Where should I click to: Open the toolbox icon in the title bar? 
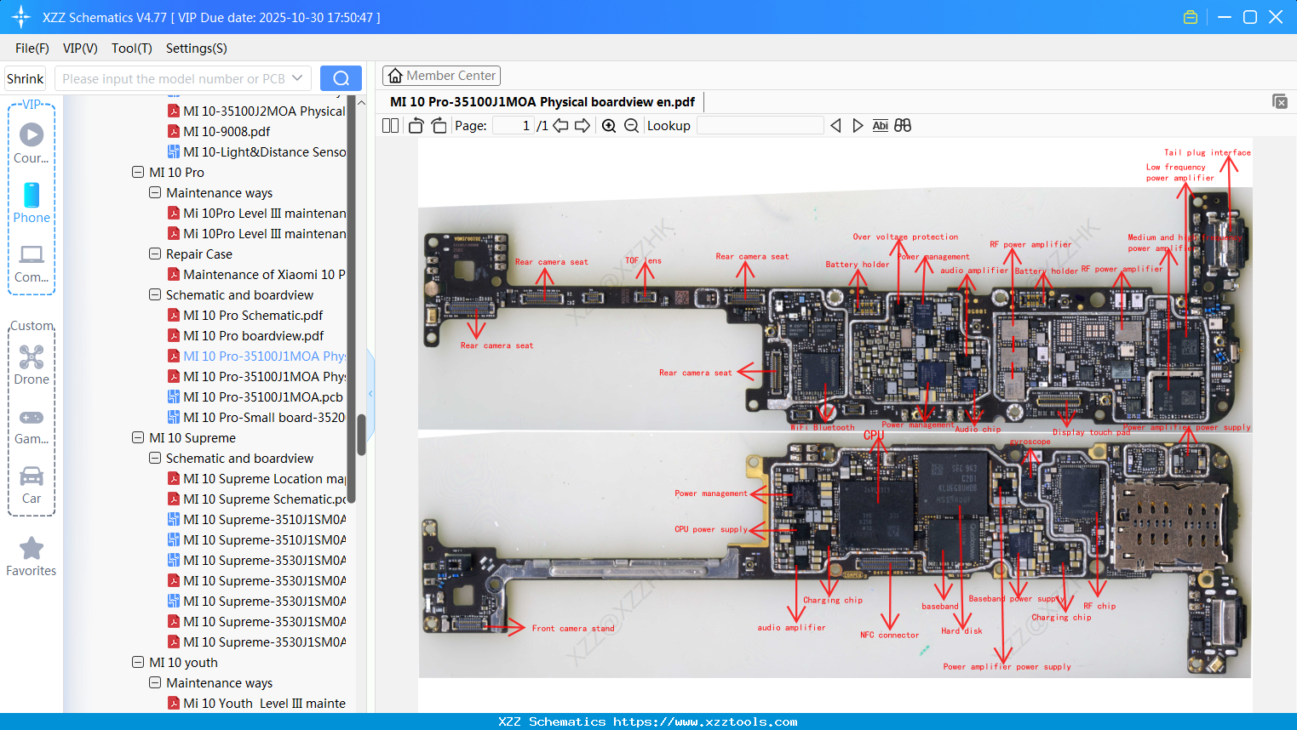click(x=1190, y=16)
